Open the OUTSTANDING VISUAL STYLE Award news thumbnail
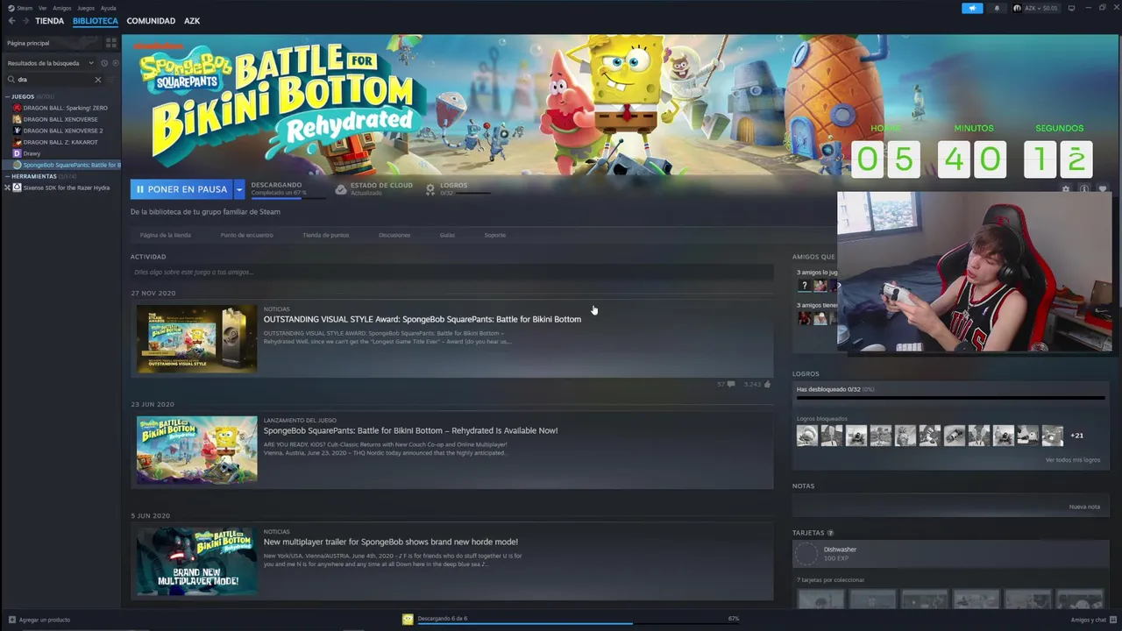1122x631 pixels. point(196,339)
